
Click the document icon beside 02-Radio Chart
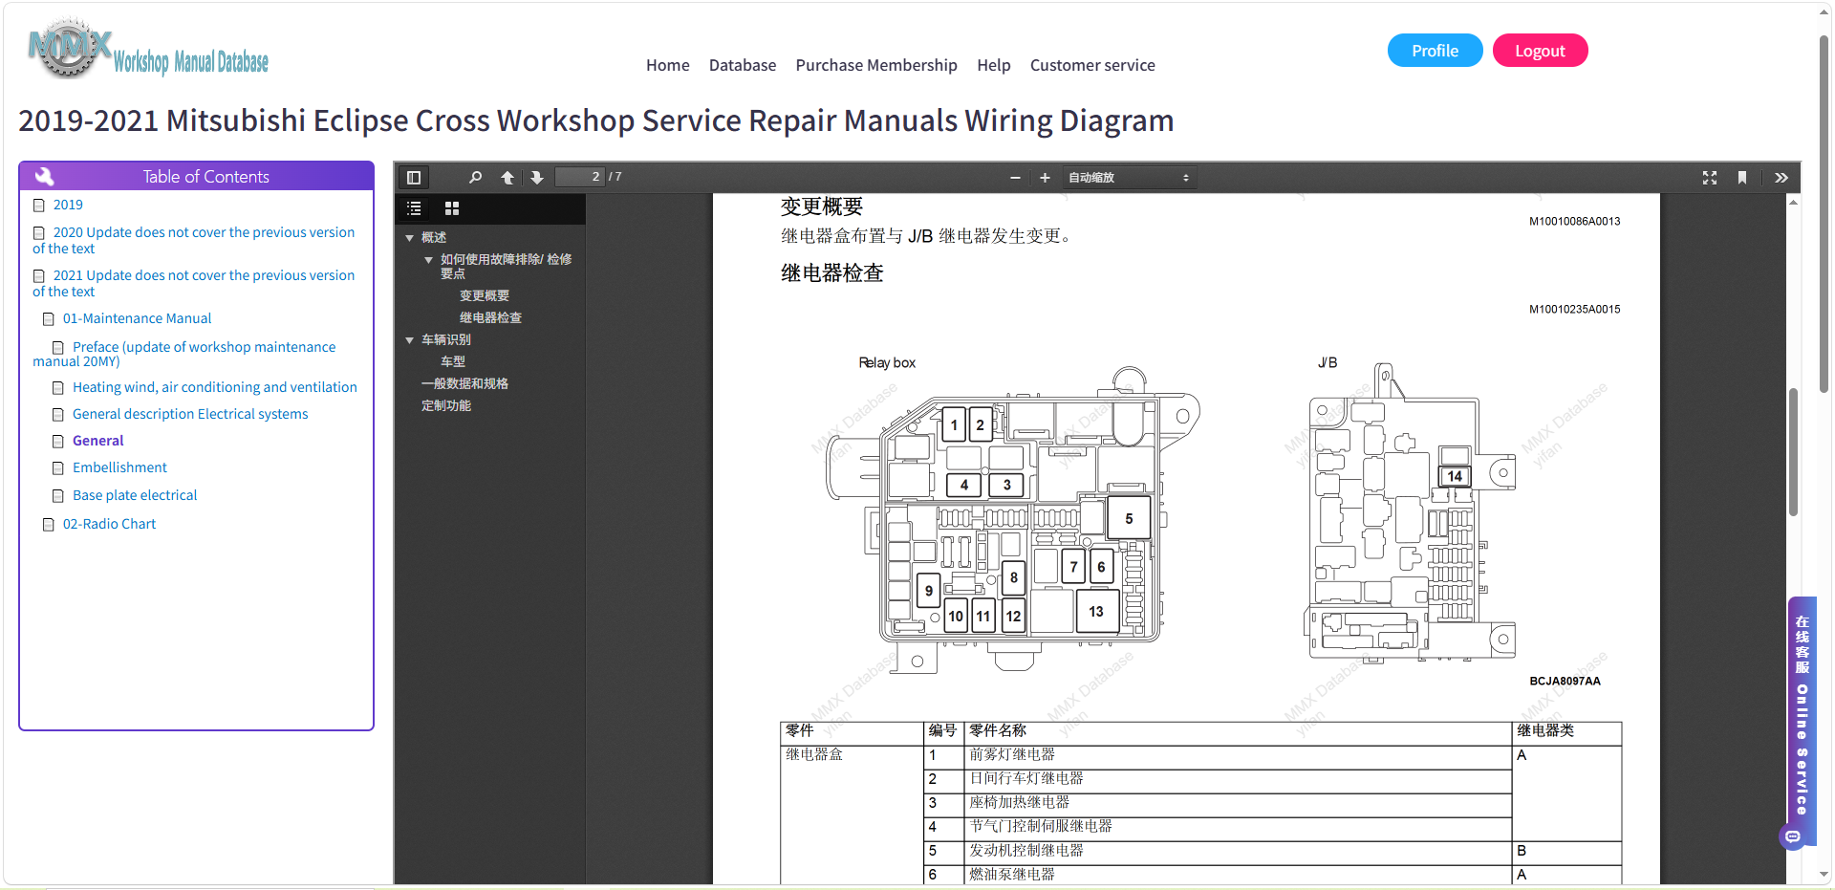(49, 525)
